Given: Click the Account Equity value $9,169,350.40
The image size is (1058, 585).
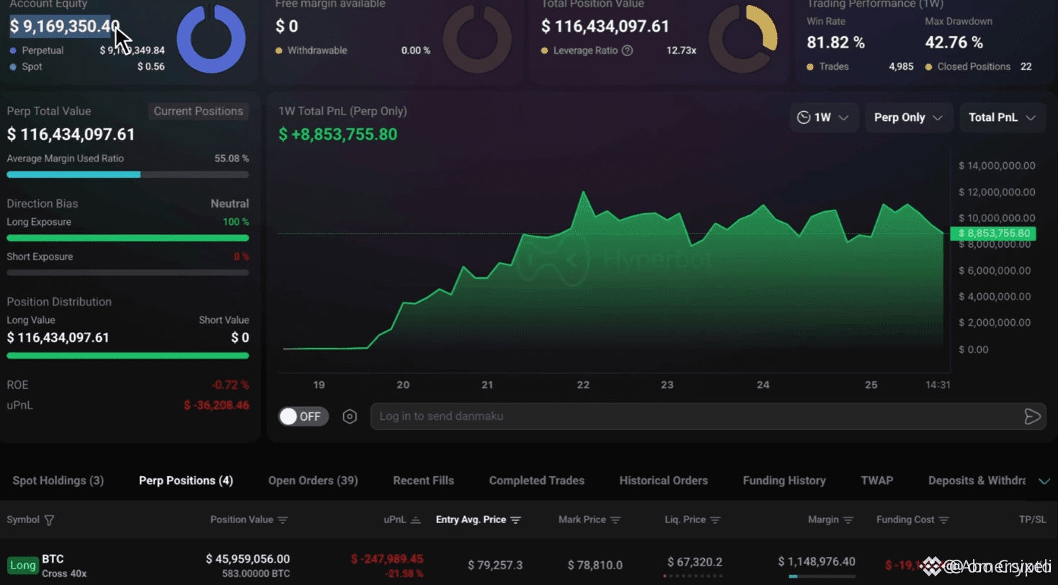Looking at the screenshot, I should [x=65, y=27].
